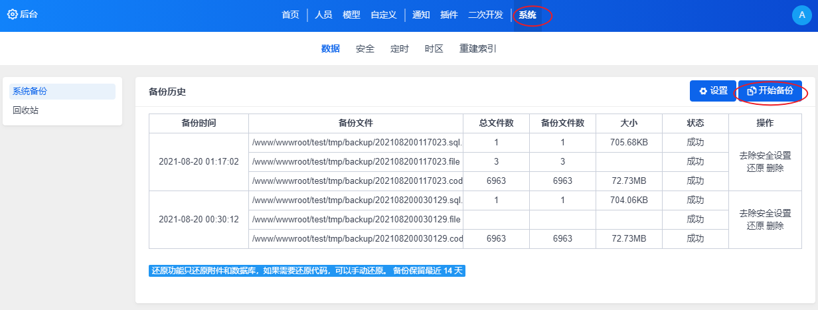This screenshot has width=818, height=310.
Task: Open 回收站 in the sidebar
Action: coord(26,110)
